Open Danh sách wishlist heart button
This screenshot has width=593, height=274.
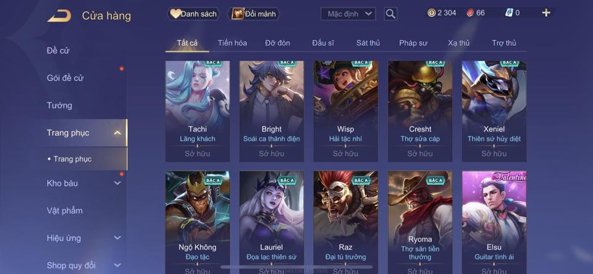click(193, 14)
